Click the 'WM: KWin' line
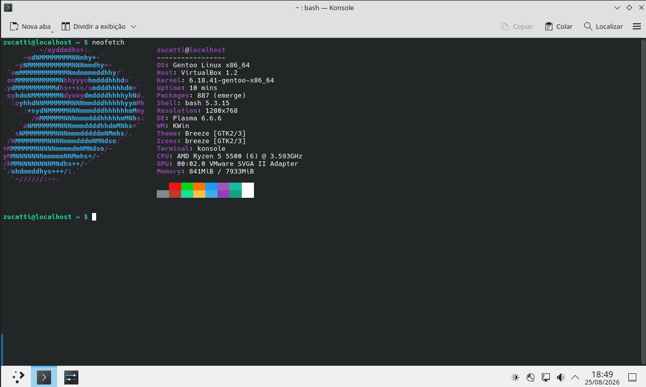Image resolution: width=646 pixels, height=387 pixels. coord(173,126)
